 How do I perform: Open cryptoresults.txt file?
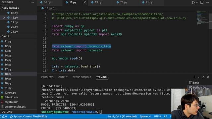pyautogui.click(x=15, y=107)
